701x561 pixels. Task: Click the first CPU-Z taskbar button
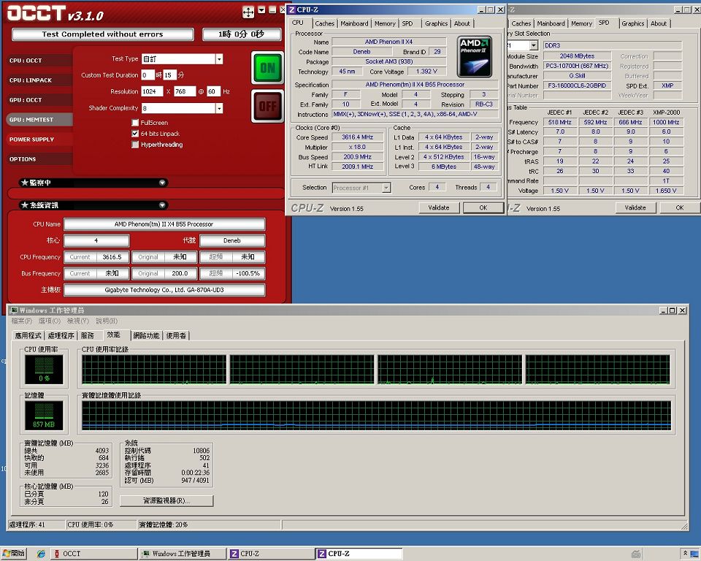coord(271,554)
